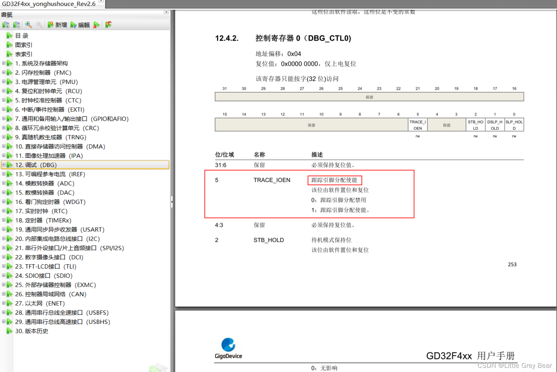Image resolution: width=557 pixels, height=372 pixels.
Task: Select the zoom in magnifier icon
Action: 28,25
